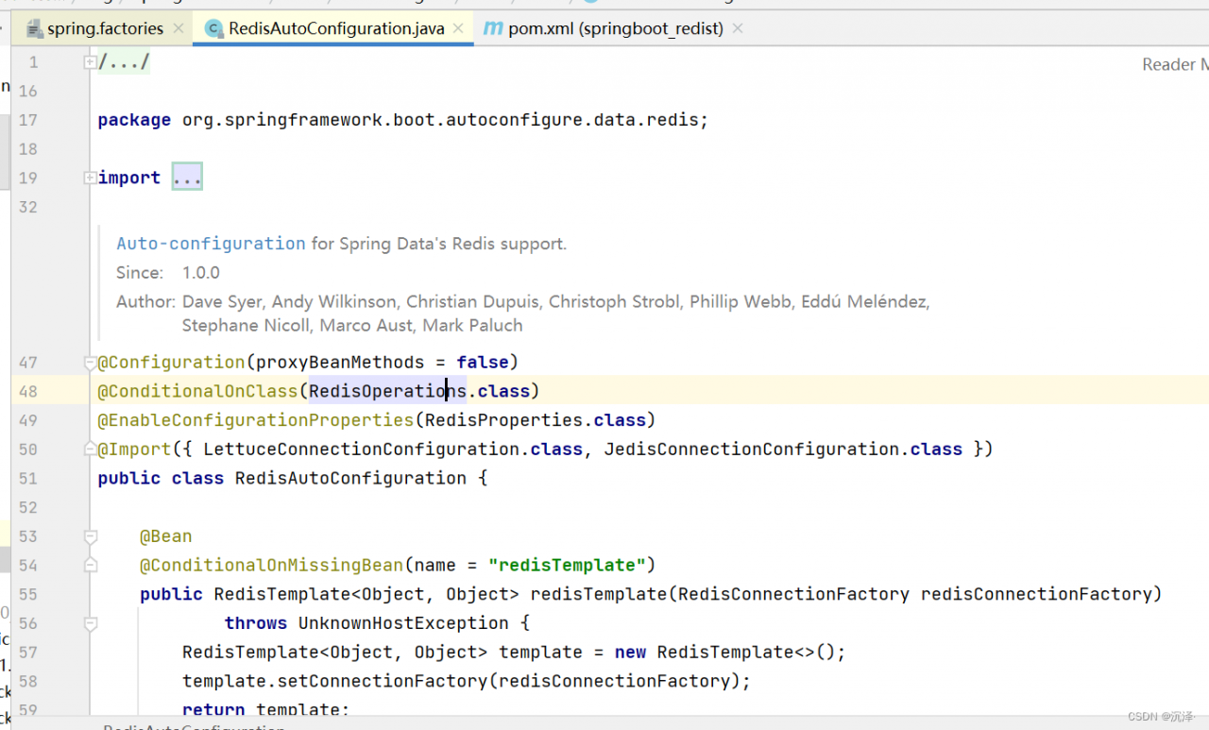Click the @Configuration annotation text
Image resolution: width=1209 pixels, height=730 pixels.
pos(171,362)
